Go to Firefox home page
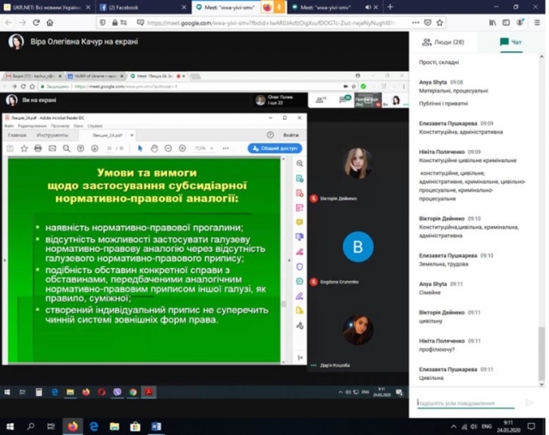Image resolution: width=549 pixels, height=435 pixels. [50, 23]
